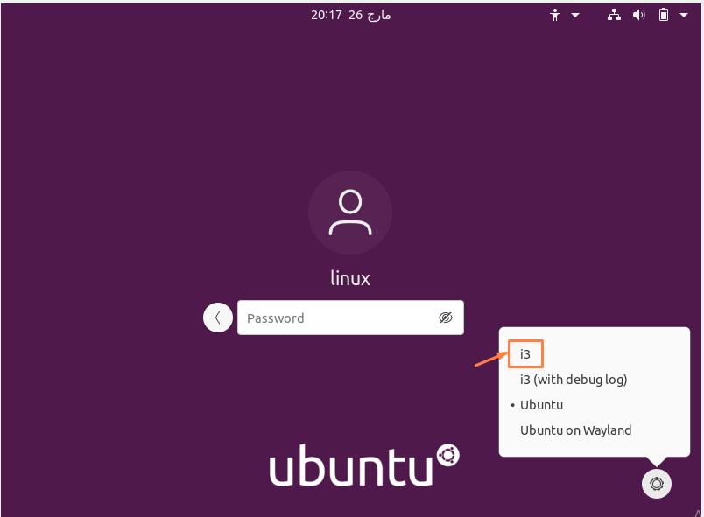Open the system menu dropdown arrow
This screenshot has height=517, width=704.
pos(684,15)
